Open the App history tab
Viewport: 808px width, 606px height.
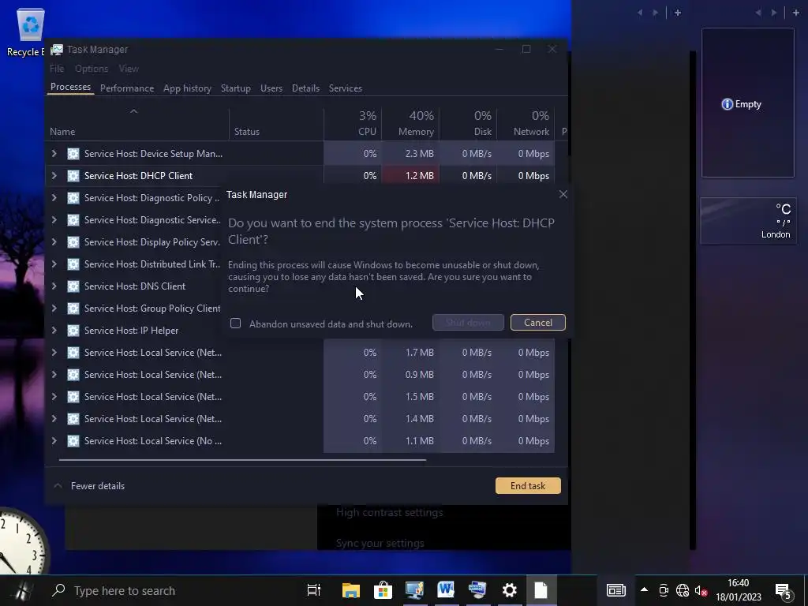click(187, 88)
